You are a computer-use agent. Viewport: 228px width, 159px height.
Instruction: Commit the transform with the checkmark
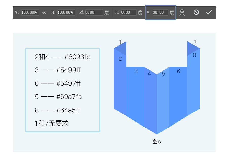[209, 12]
